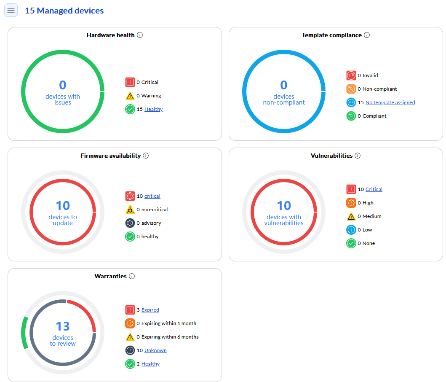
Task: Click the Firmware availability red donut chart
Action: 63,212
